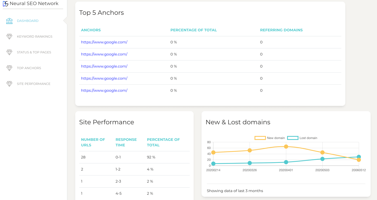This screenshot has width=377, height=200.
Task: Click the 1-2 response time cell
Action: 118,169
